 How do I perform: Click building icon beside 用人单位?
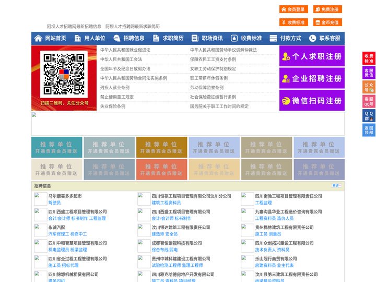pos(77,38)
